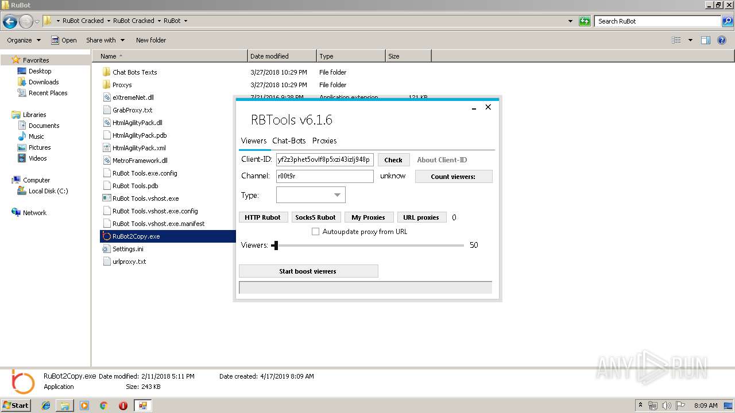Open the Organize dropdown menu

[x=24, y=40]
